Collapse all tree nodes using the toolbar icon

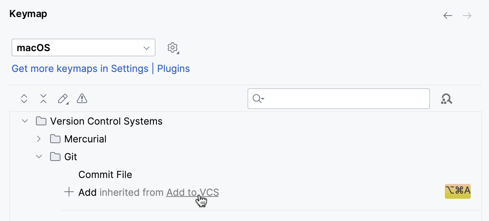pos(43,99)
